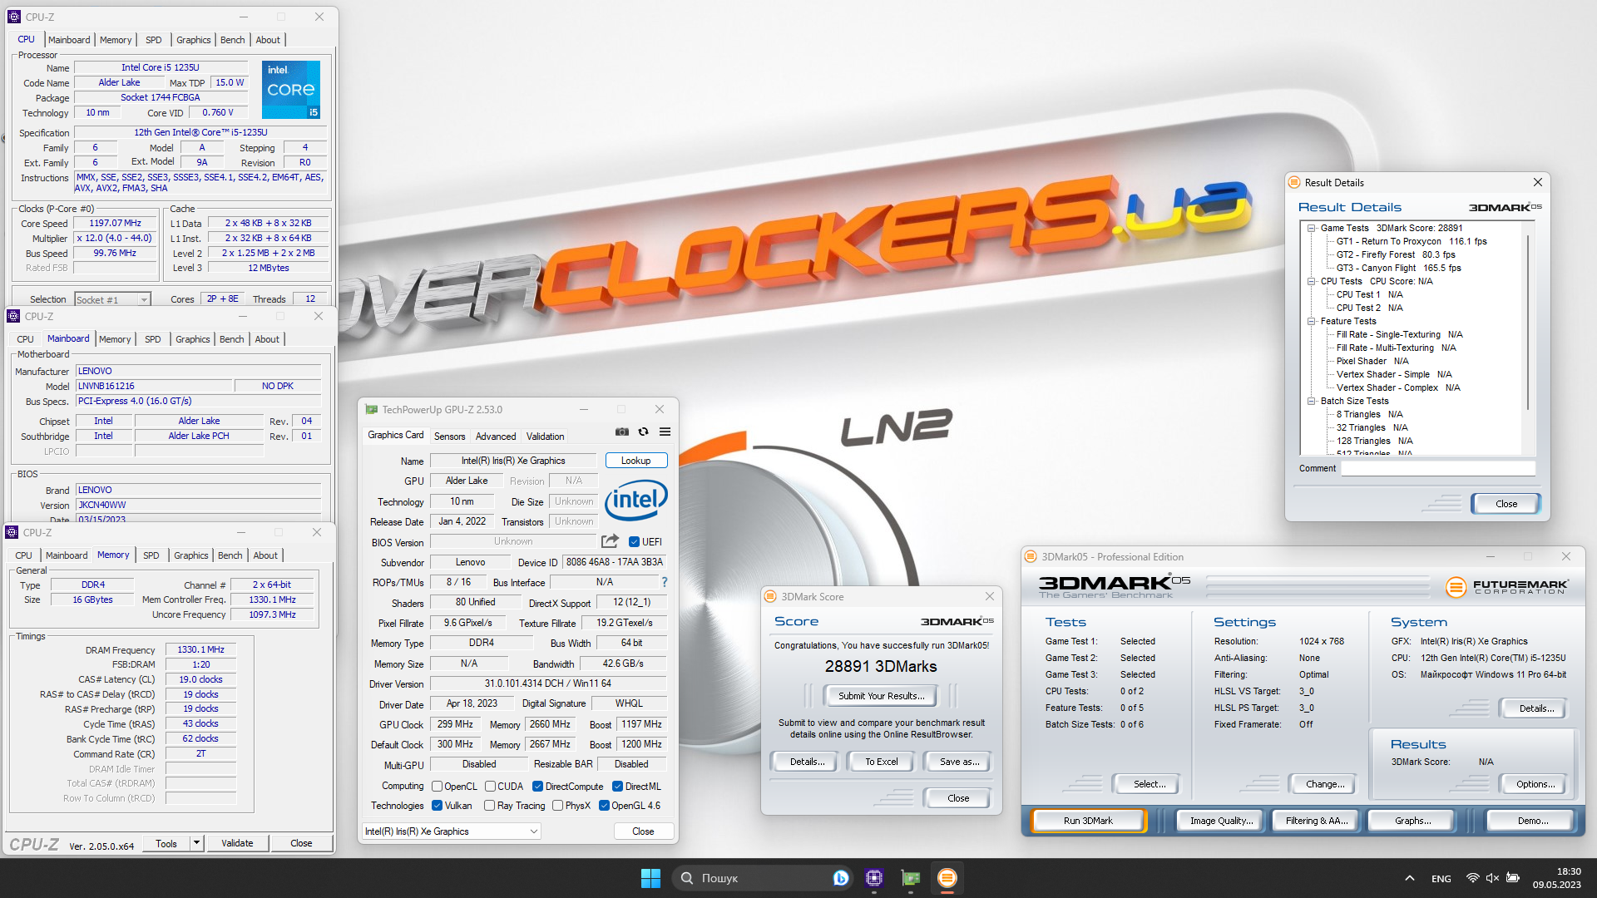
Task: Open the GPU selector dropdown in GPU-Z
Action: [x=452, y=831]
